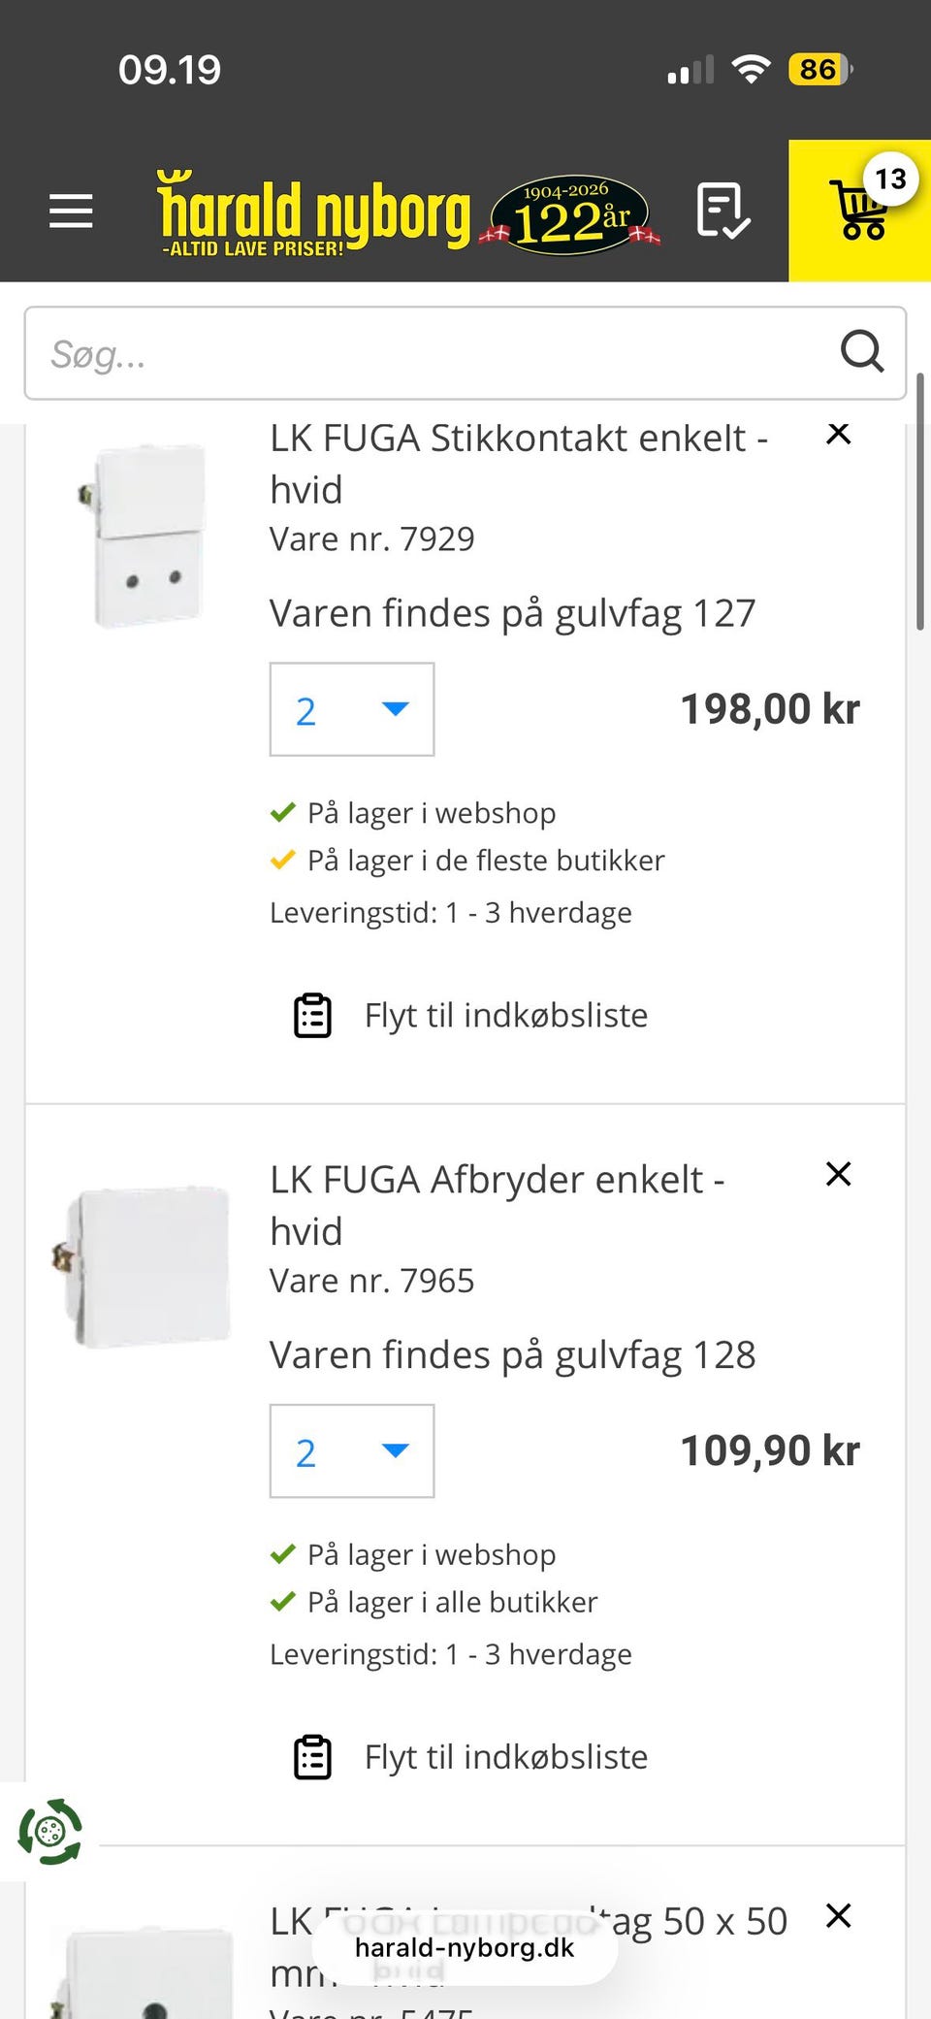This screenshot has width=931, height=2019.
Task: Open the hamburger navigation menu
Action: (x=71, y=211)
